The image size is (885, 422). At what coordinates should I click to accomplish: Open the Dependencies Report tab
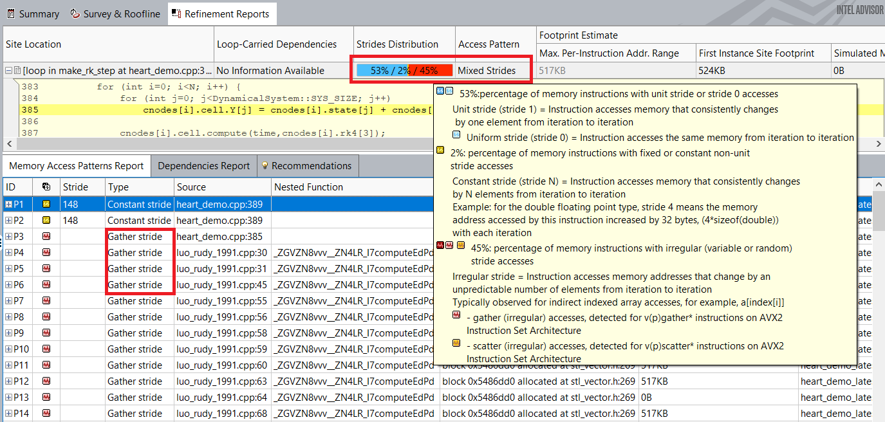point(203,166)
